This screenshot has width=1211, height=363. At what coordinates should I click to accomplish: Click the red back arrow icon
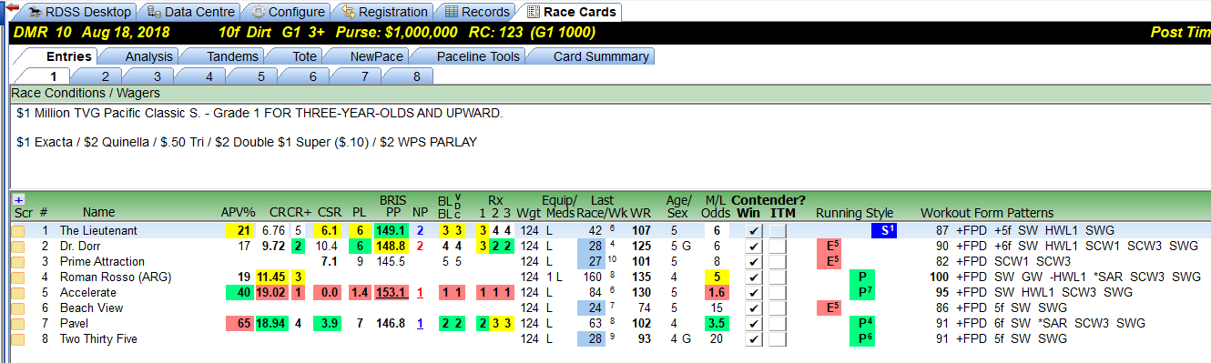13,7
